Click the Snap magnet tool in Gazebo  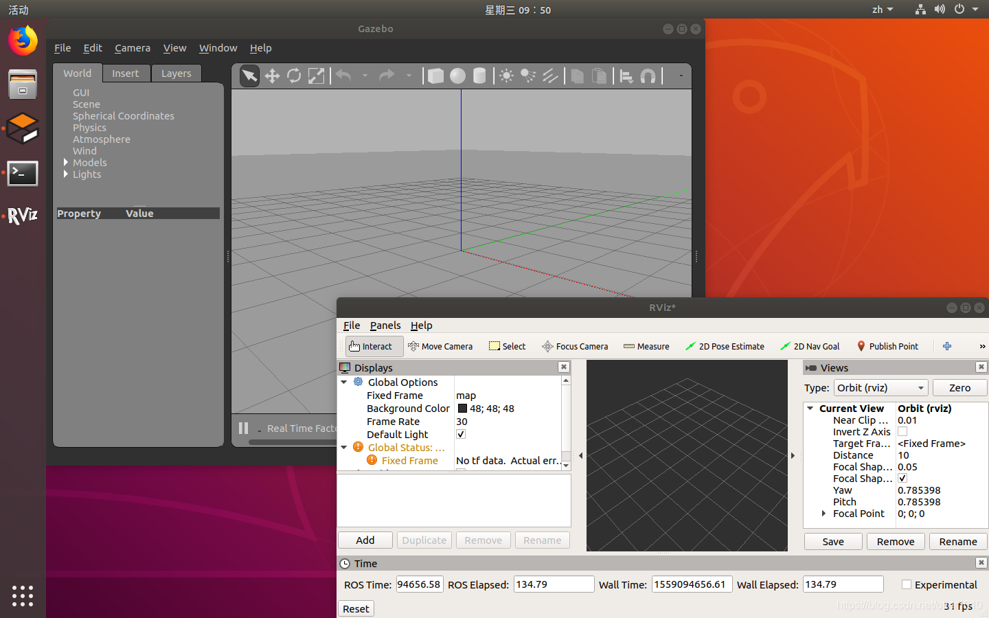click(x=648, y=76)
